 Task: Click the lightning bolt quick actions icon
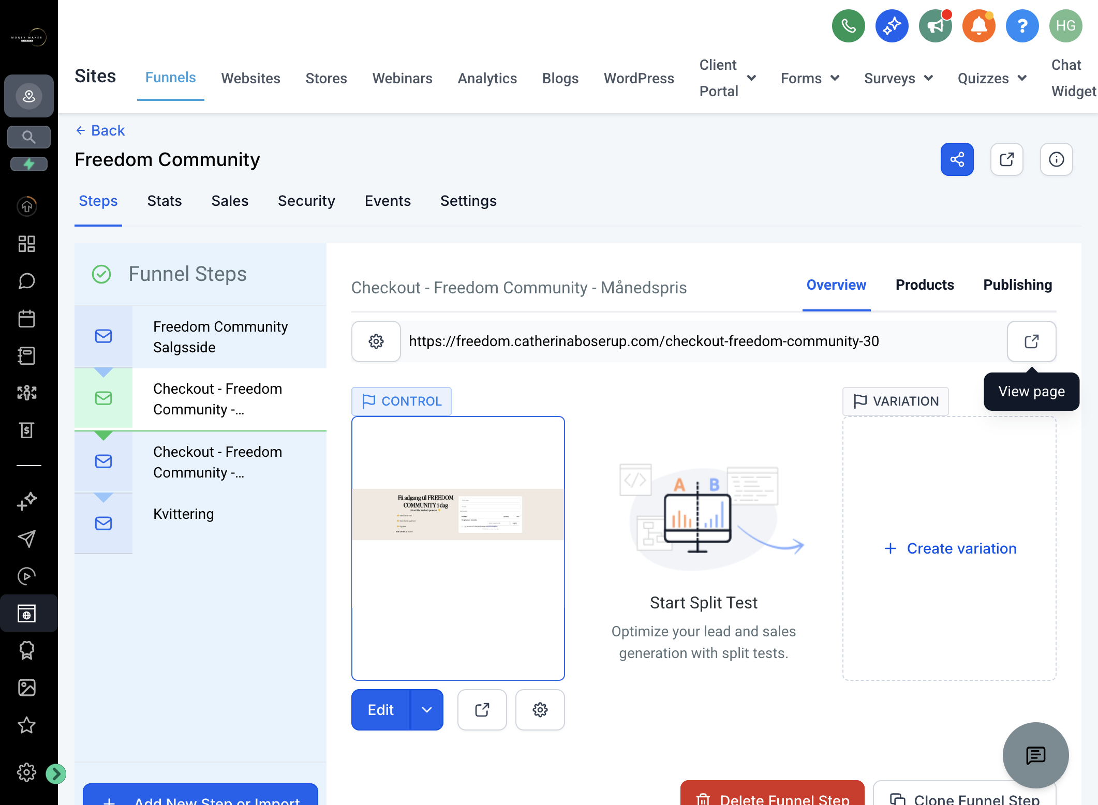coord(28,164)
